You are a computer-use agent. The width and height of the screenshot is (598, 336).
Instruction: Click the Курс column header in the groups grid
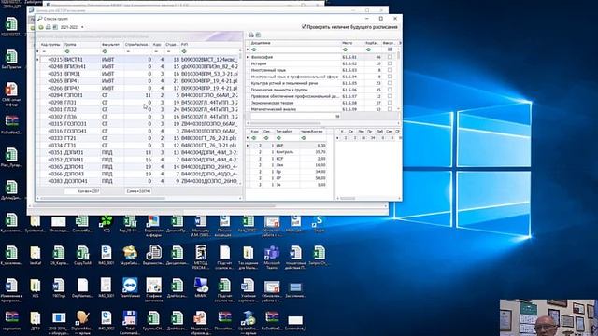point(157,45)
